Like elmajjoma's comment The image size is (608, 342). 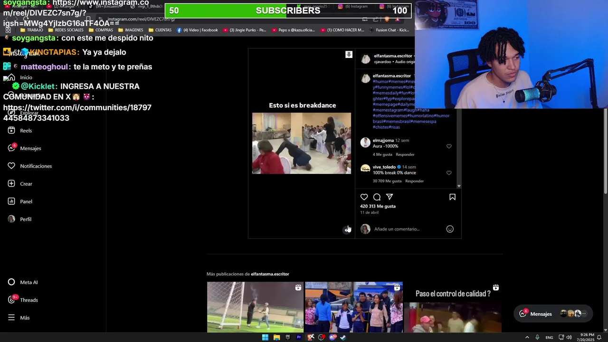[449, 146]
